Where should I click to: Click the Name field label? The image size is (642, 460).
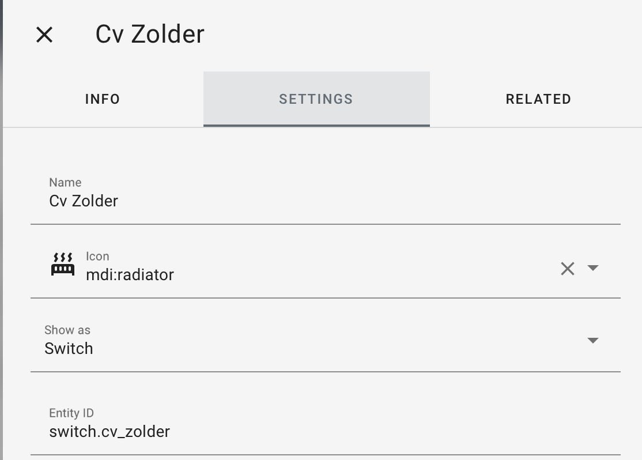tap(65, 182)
